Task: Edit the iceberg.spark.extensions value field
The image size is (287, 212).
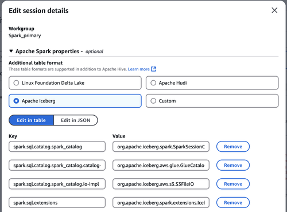Action: click(x=161, y=202)
